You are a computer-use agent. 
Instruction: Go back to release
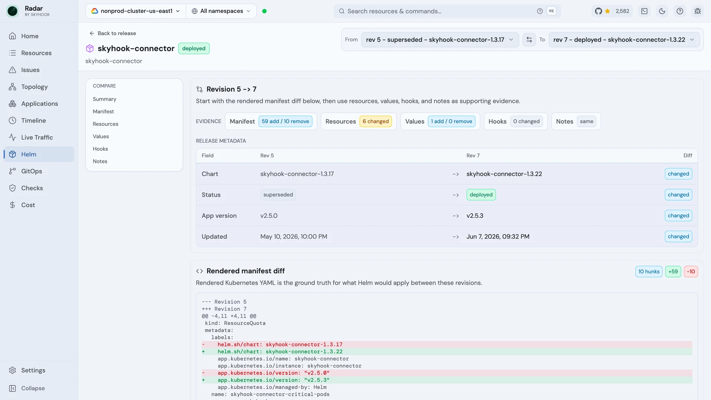click(x=113, y=33)
